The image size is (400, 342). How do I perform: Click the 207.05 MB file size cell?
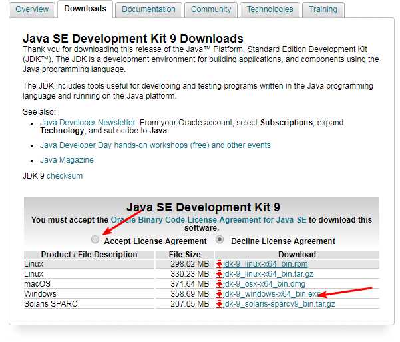click(185, 303)
